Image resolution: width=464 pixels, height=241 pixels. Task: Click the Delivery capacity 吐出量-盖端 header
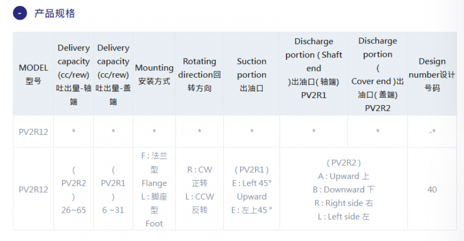coord(113,74)
